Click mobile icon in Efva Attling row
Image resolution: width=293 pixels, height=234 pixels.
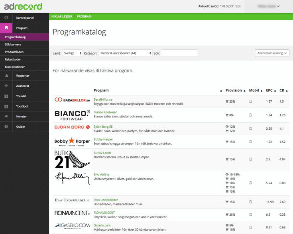pos(250,183)
